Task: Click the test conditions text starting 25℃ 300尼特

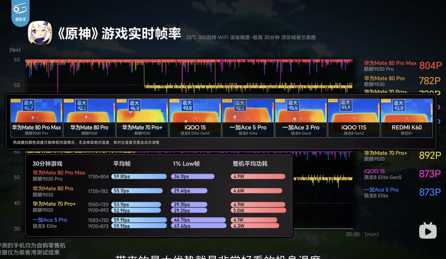Action: click(251, 37)
